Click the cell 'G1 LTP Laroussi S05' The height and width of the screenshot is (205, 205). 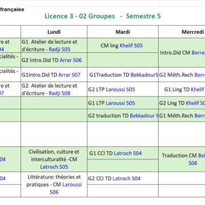tap(123, 103)
